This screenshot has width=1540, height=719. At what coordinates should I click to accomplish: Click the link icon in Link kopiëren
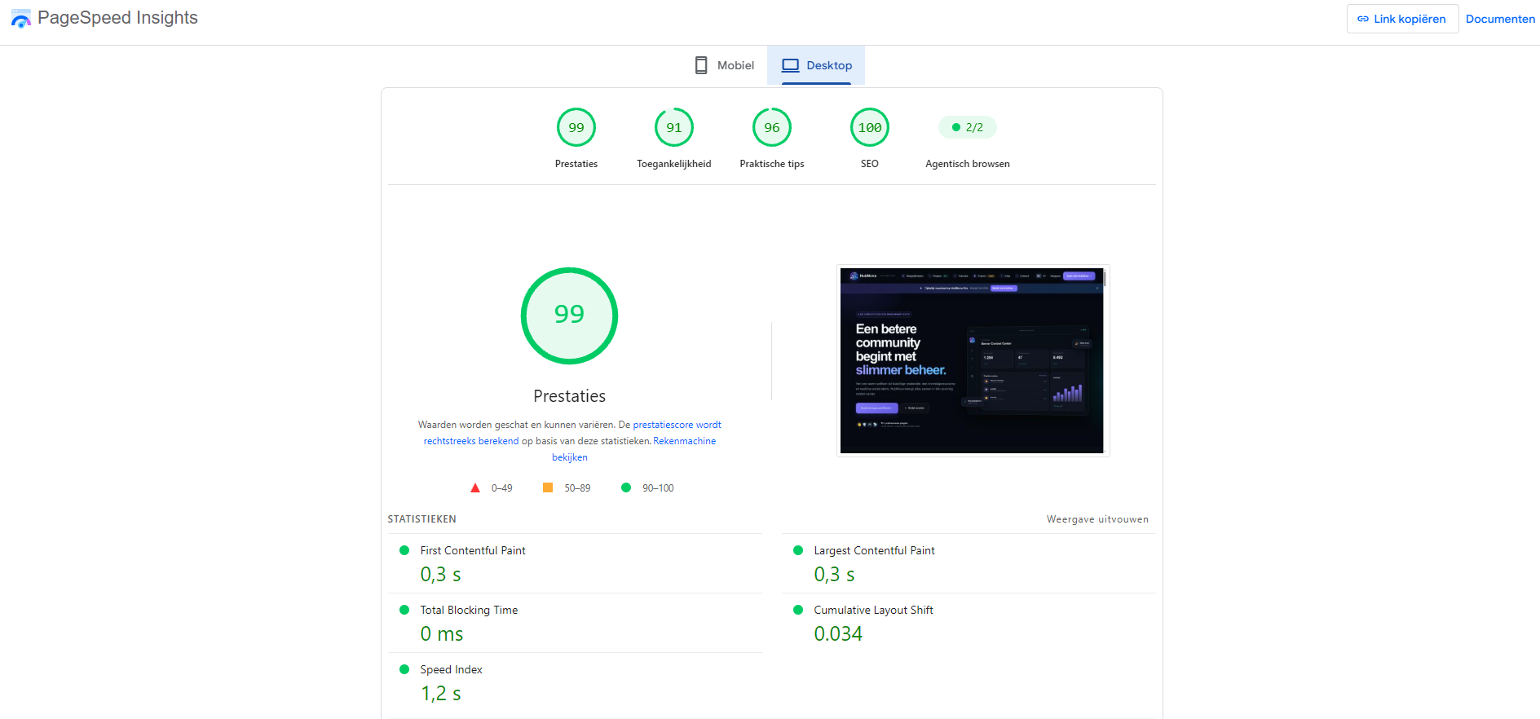1362,19
